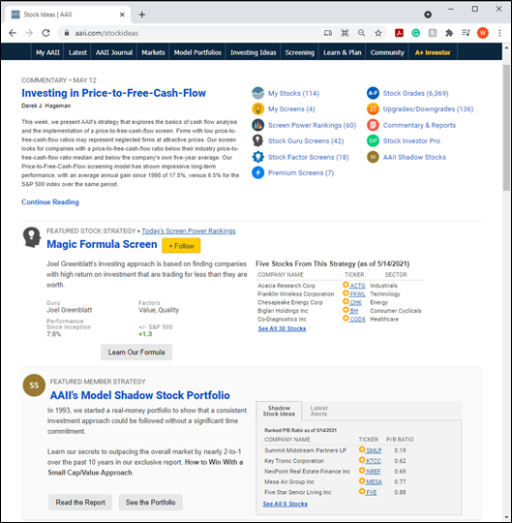
Task: Open the browser extensions puzzle icon
Action: [x=449, y=33]
